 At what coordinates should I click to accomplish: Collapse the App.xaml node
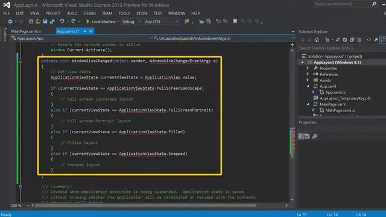point(308,86)
